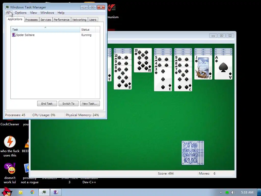
Task: Select the Jack of spades card
Action: pos(203,67)
